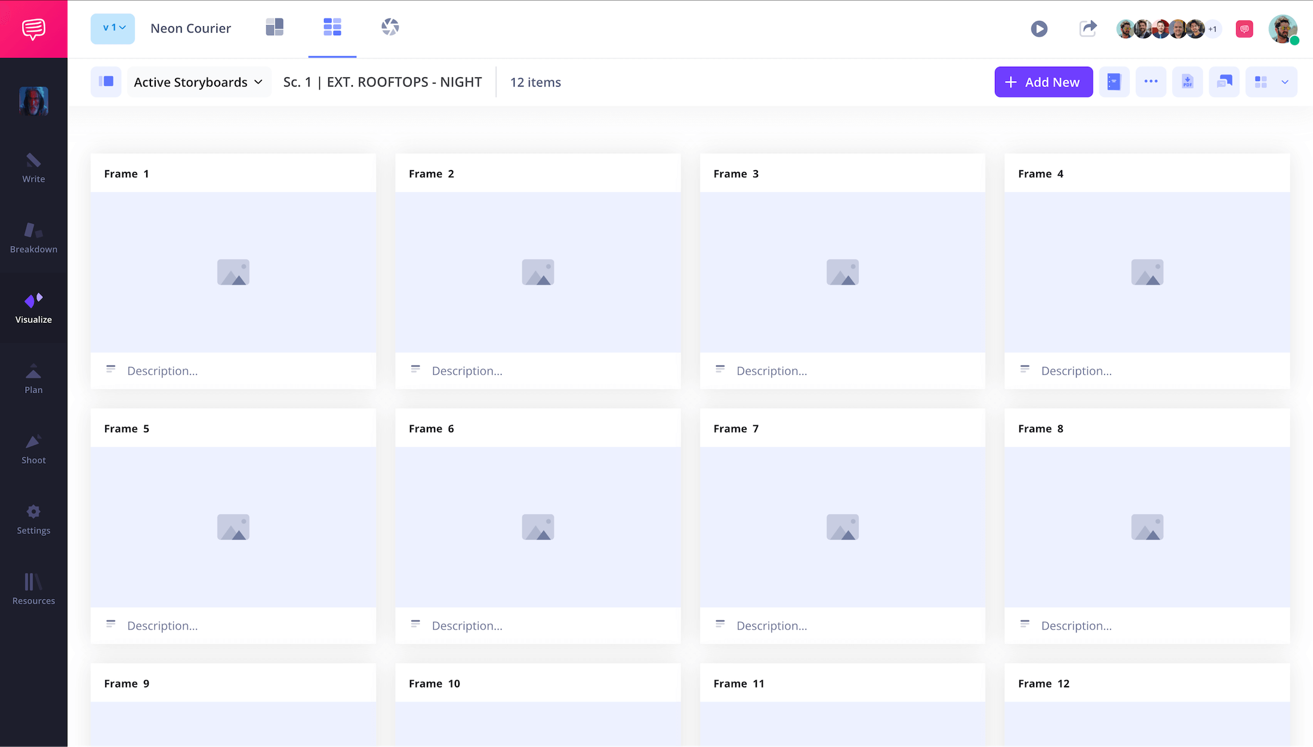Open the Plan section in the sidebar

coord(33,377)
